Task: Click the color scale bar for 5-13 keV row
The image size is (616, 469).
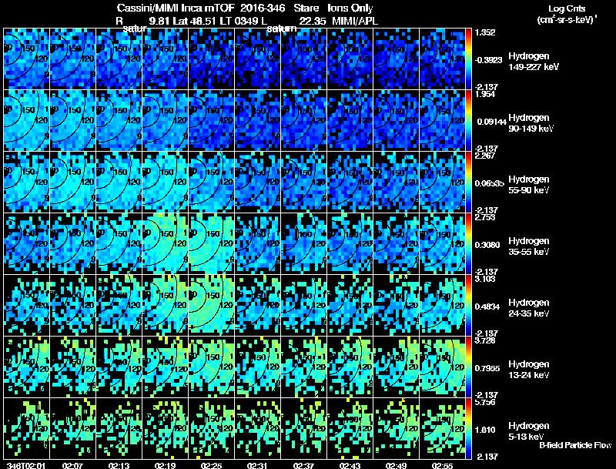Action: (x=468, y=429)
